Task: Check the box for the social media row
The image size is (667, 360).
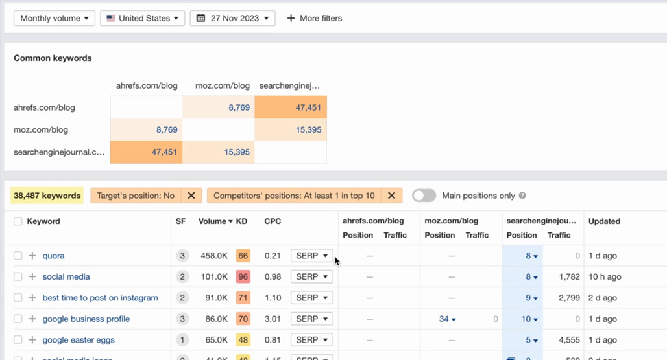Action: pos(18,276)
